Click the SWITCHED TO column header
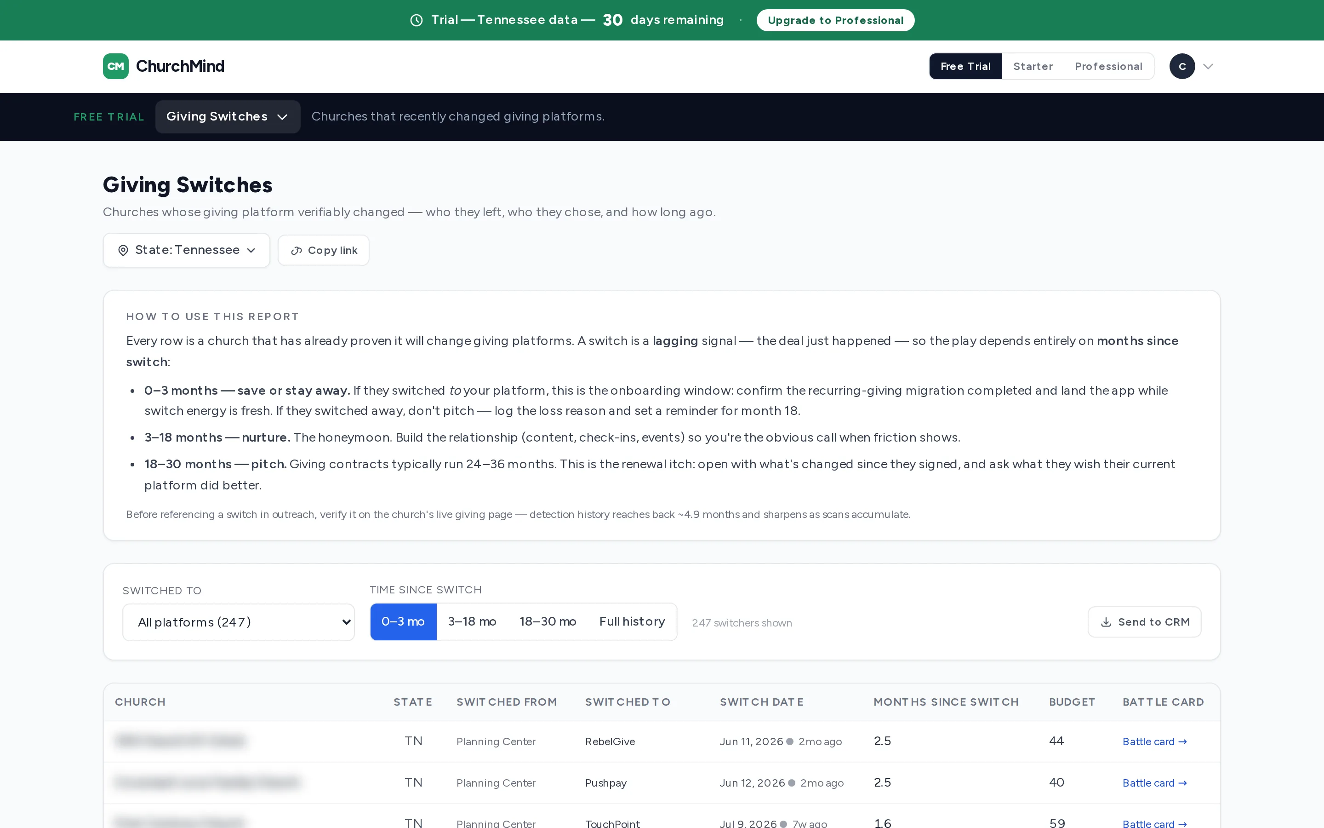 [x=628, y=702]
